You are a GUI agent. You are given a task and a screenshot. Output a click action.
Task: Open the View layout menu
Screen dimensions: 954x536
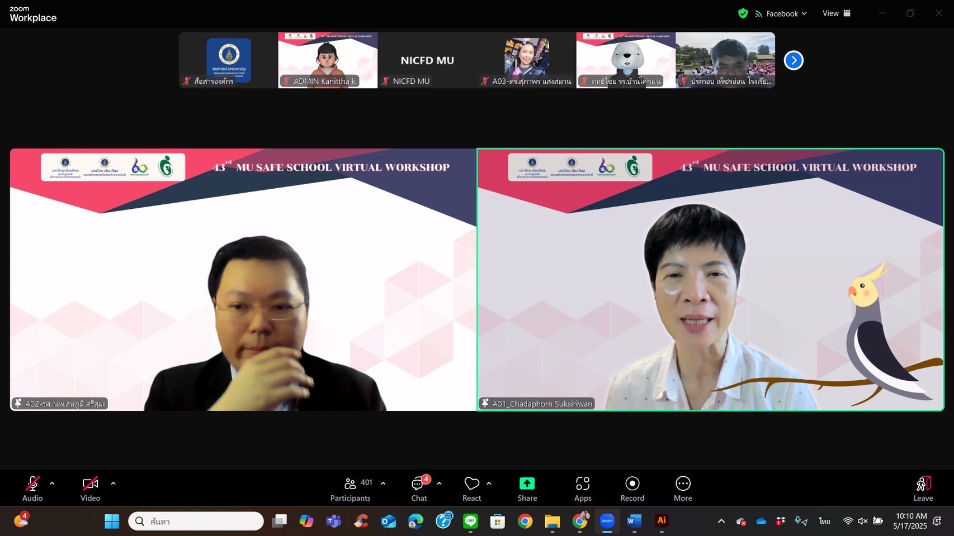pyautogui.click(x=836, y=13)
